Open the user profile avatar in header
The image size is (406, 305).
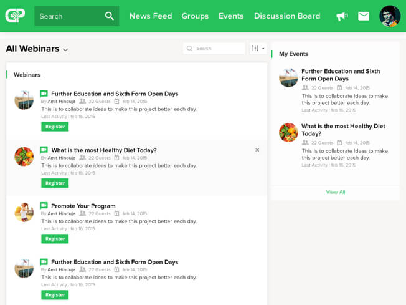click(390, 16)
